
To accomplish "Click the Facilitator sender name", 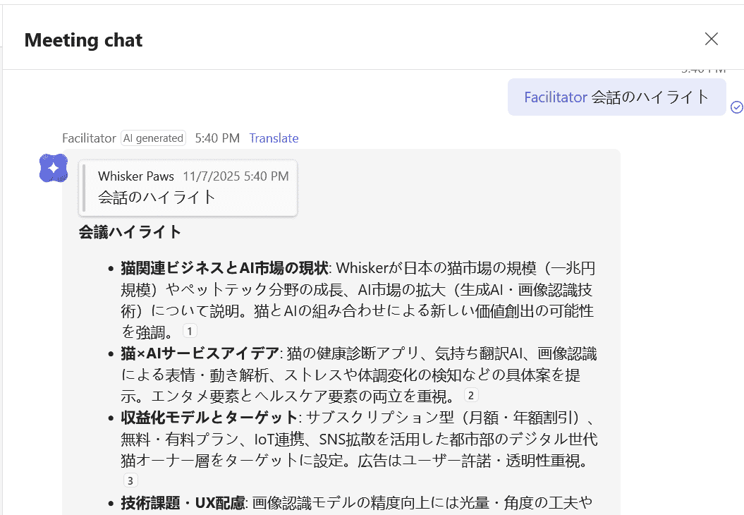I will 89,138.
